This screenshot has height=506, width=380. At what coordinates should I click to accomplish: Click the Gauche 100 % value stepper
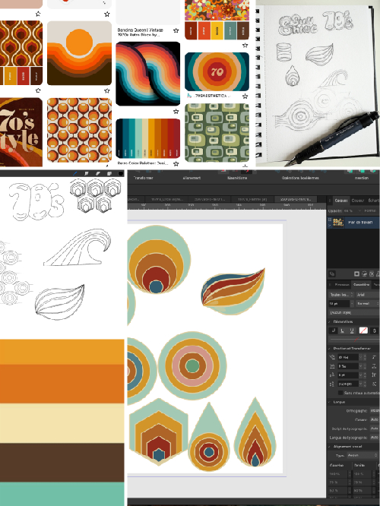point(350,474)
